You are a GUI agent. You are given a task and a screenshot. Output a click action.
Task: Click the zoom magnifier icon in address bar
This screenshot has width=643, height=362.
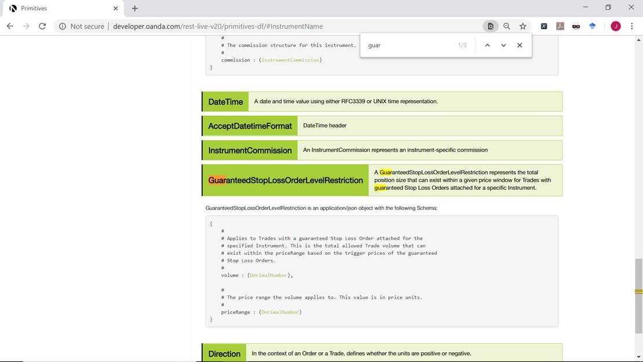(506, 26)
